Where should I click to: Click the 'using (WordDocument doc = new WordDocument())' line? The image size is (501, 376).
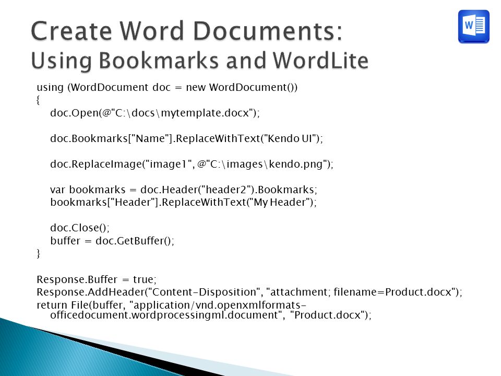click(x=167, y=87)
